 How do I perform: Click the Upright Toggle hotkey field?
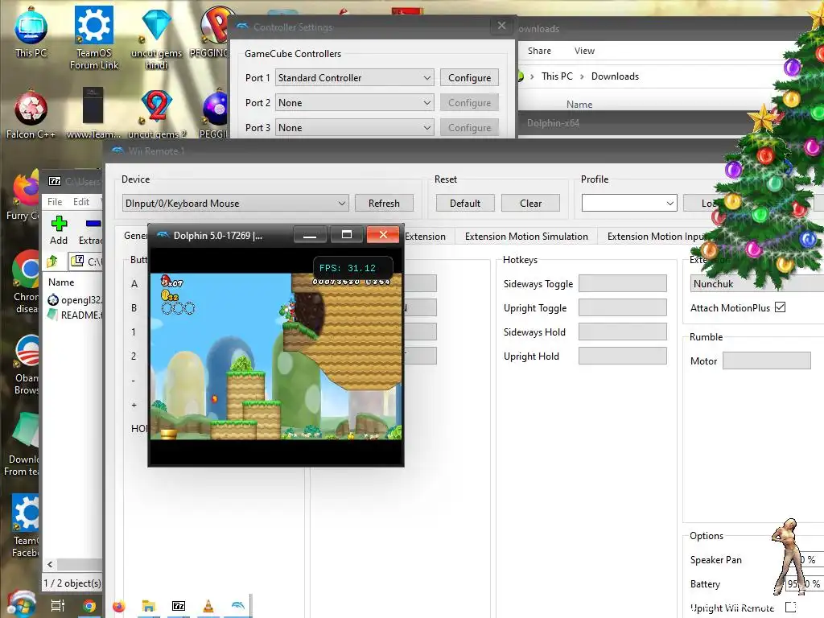(622, 308)
